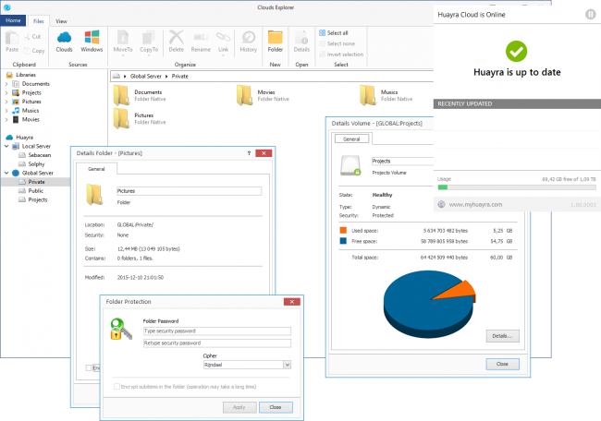Click the Type security password field

pos(217,331)
